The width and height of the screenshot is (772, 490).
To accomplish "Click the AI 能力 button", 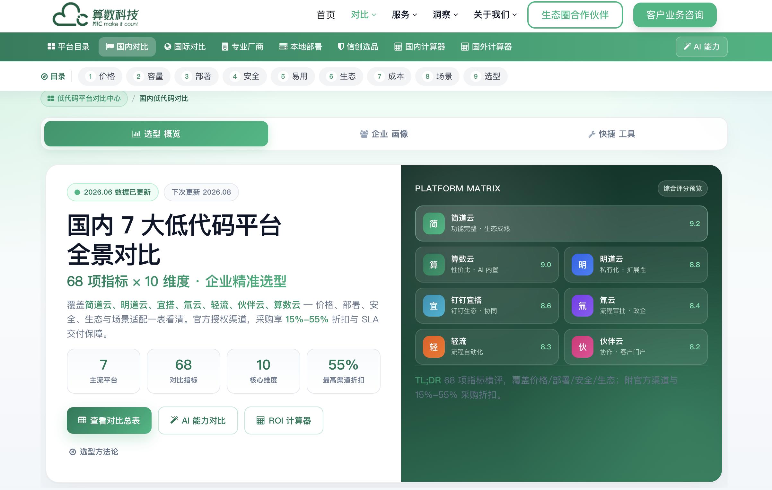I will (x=701, y=47).
